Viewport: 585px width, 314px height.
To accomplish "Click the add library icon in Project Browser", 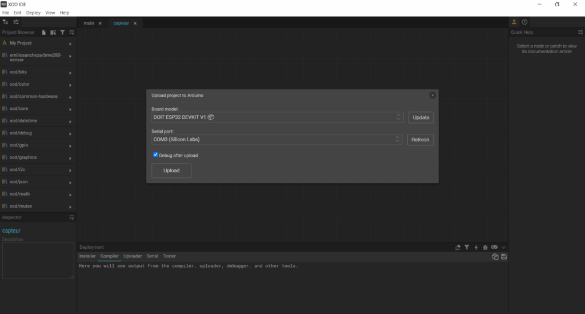I will coord(53,33).
